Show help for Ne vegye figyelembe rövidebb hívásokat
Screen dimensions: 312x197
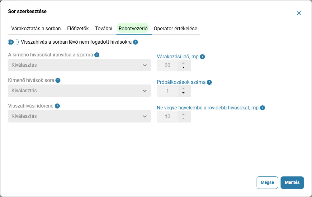coord(262,108)
